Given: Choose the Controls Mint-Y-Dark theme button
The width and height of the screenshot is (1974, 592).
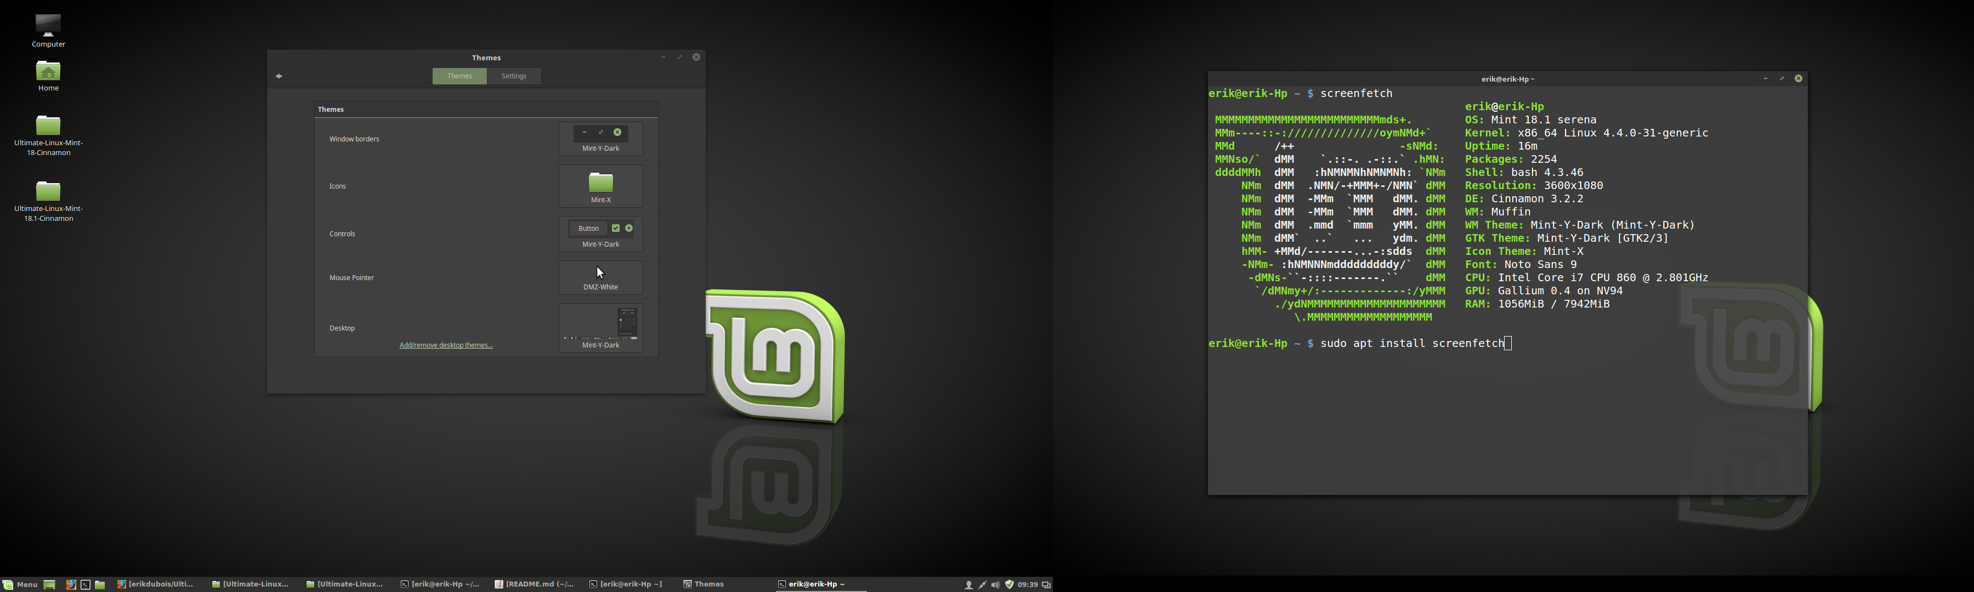Looking at the screenshot, I should click(x=601, y=234).
